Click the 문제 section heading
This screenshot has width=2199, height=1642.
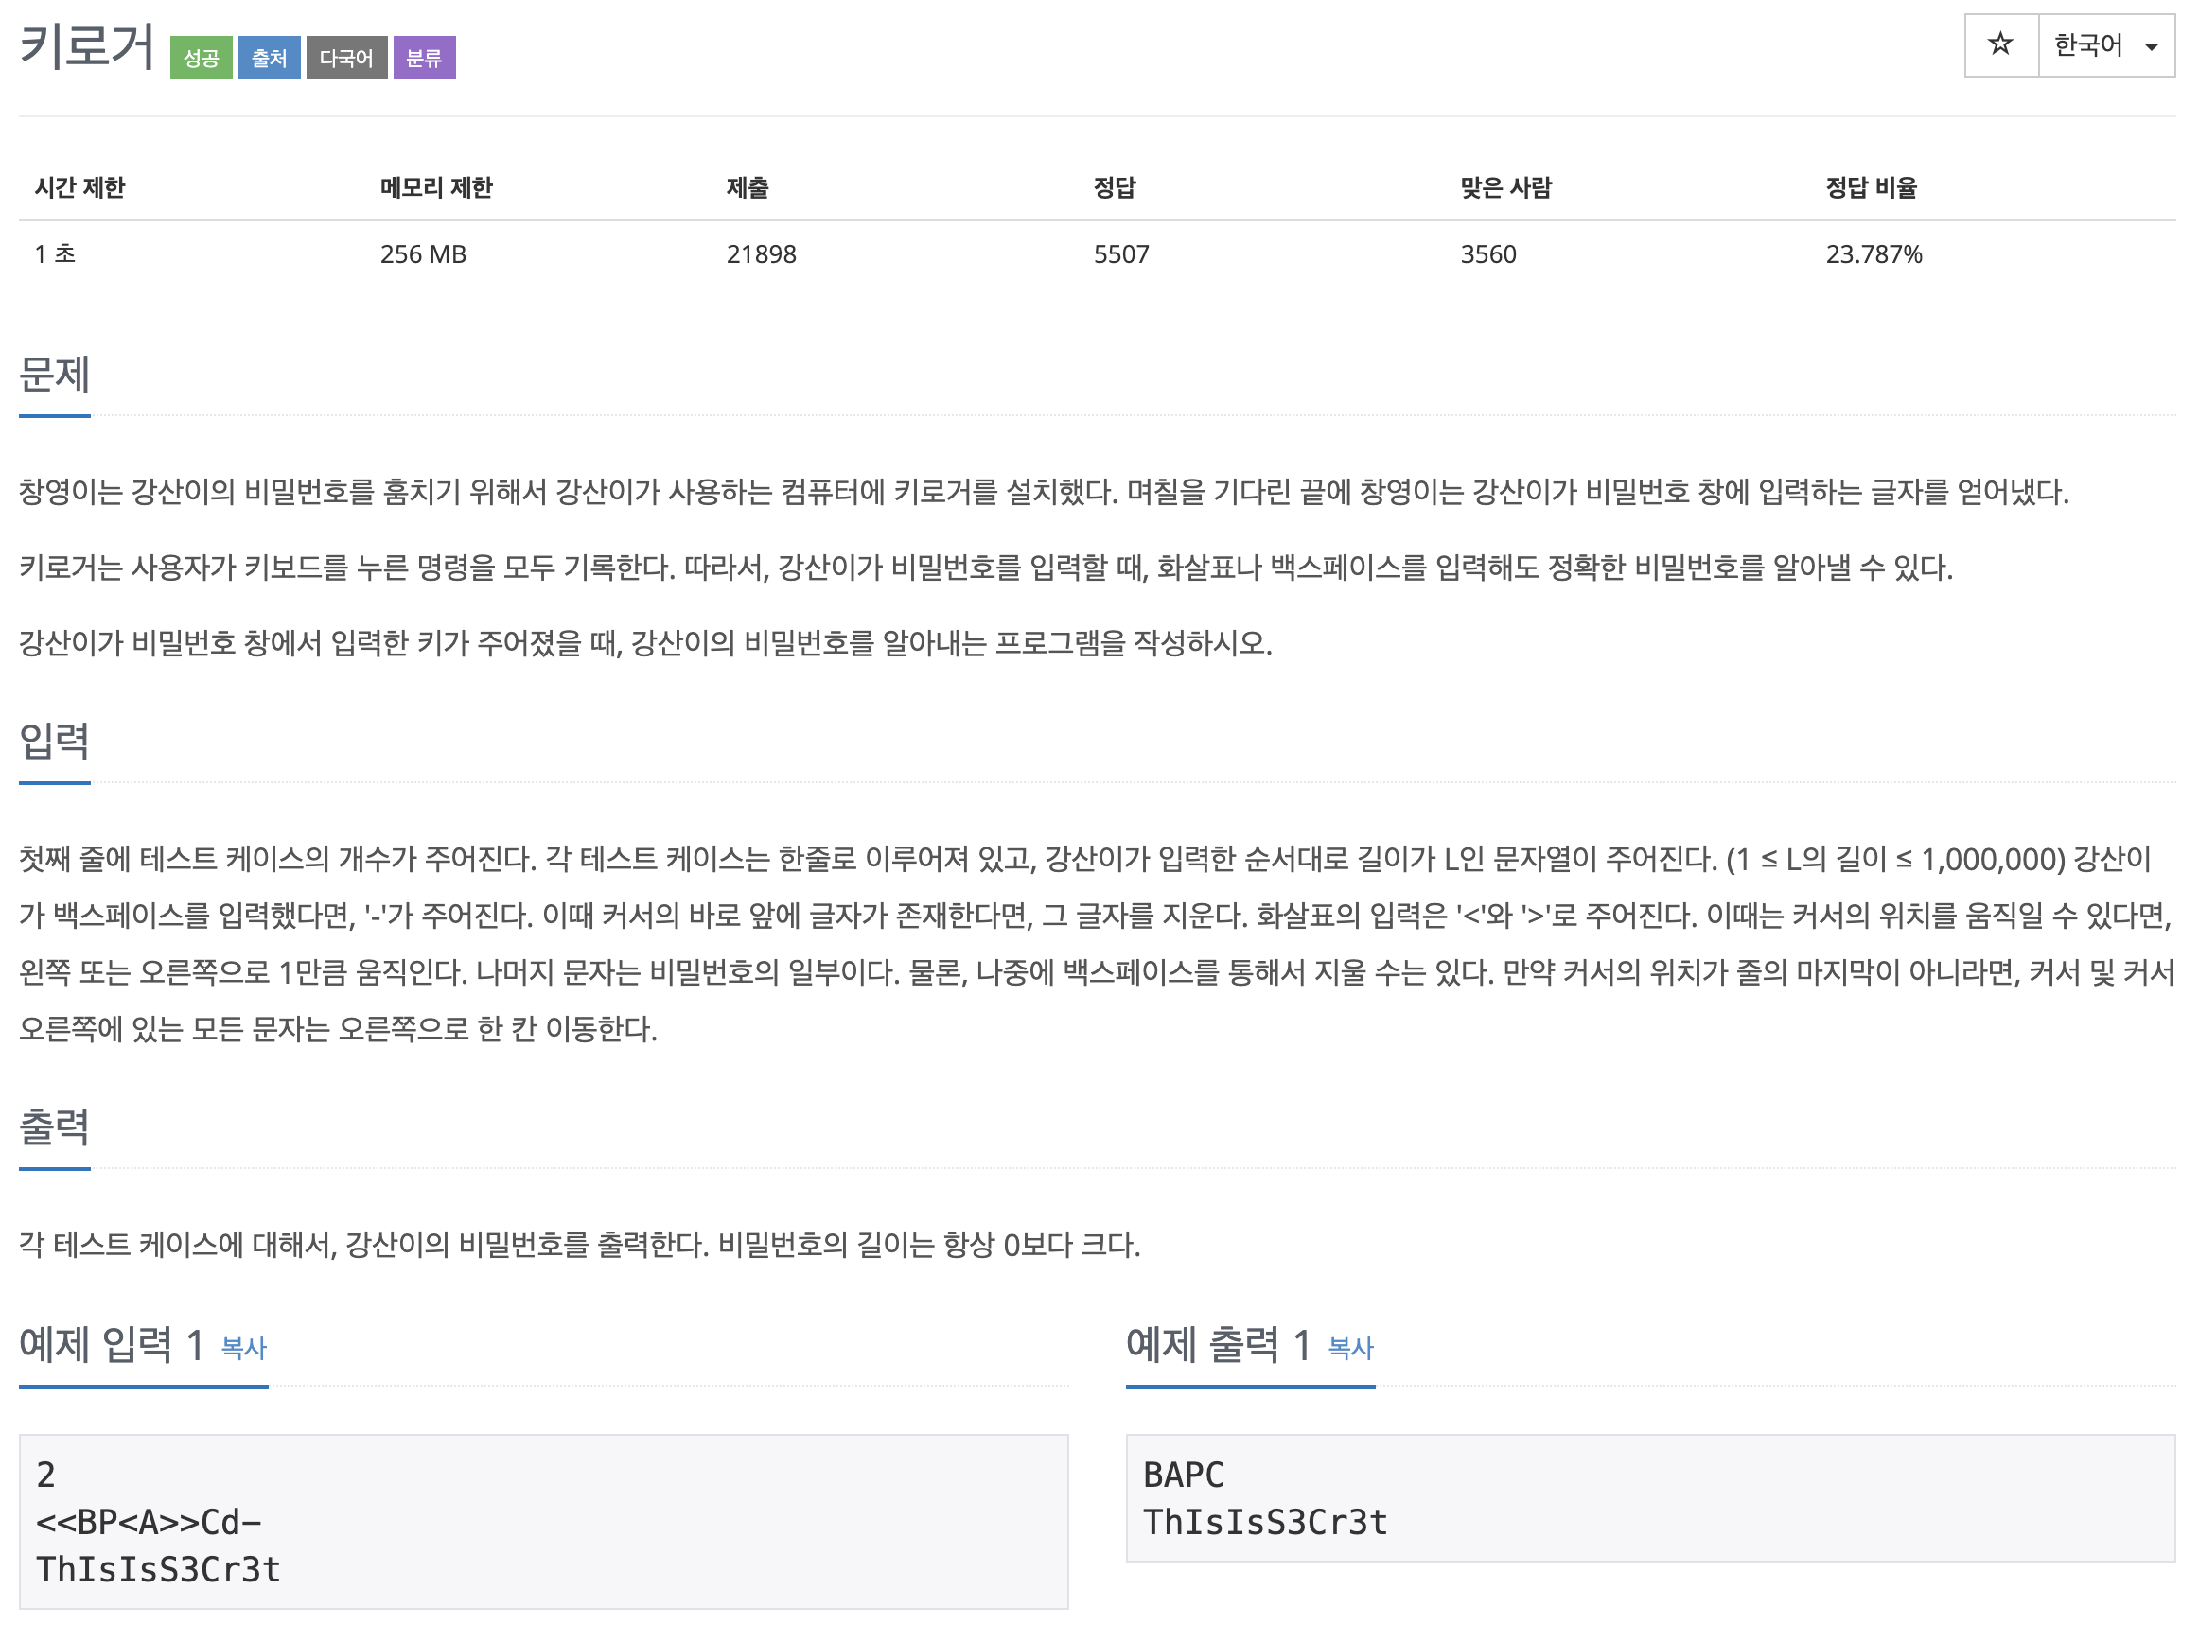pyautogui.click(x=55, y=375)
